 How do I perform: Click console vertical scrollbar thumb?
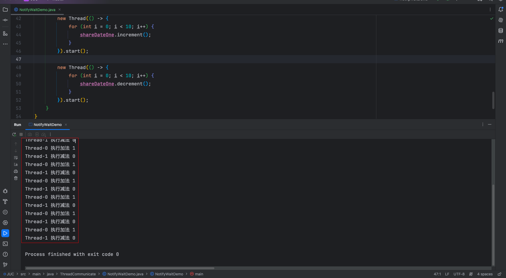click(493, 225)
